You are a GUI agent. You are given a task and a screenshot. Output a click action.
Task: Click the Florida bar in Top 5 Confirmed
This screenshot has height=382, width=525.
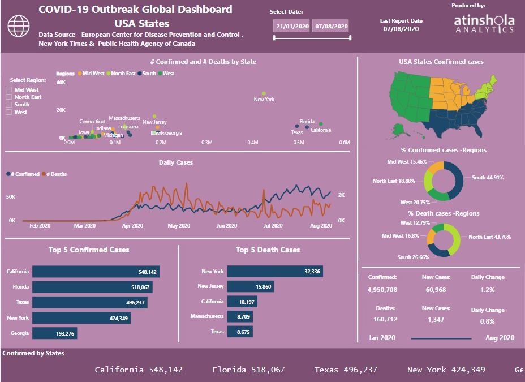pyautogui.click(x=92, y=287)
